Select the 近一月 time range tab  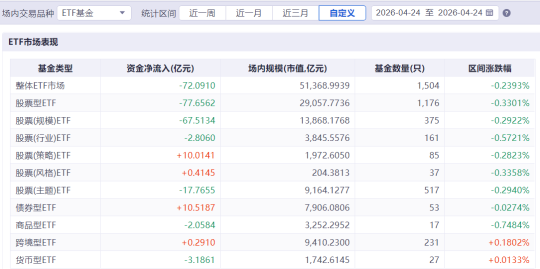(248, 13)
